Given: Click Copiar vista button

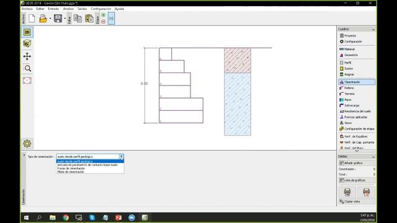Looking at the screenshot, I should pyautogui.click(x=357, y=201).
